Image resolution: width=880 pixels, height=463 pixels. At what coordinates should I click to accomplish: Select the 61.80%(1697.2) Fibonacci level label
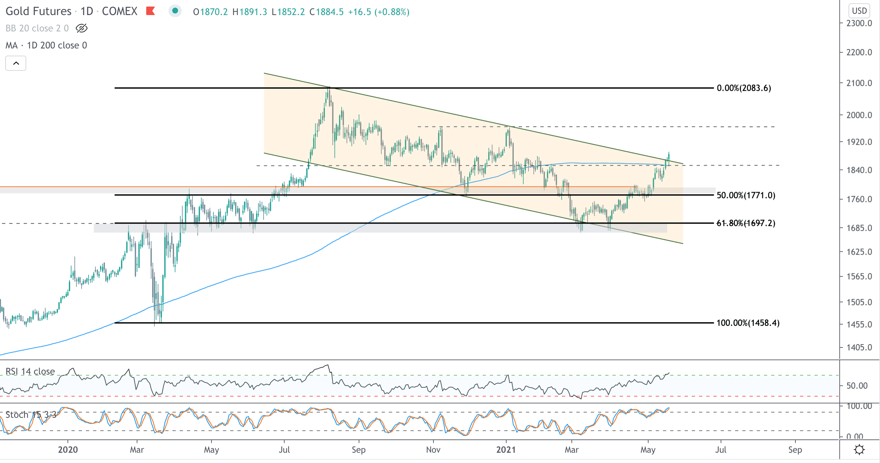[x=746, y=223]
